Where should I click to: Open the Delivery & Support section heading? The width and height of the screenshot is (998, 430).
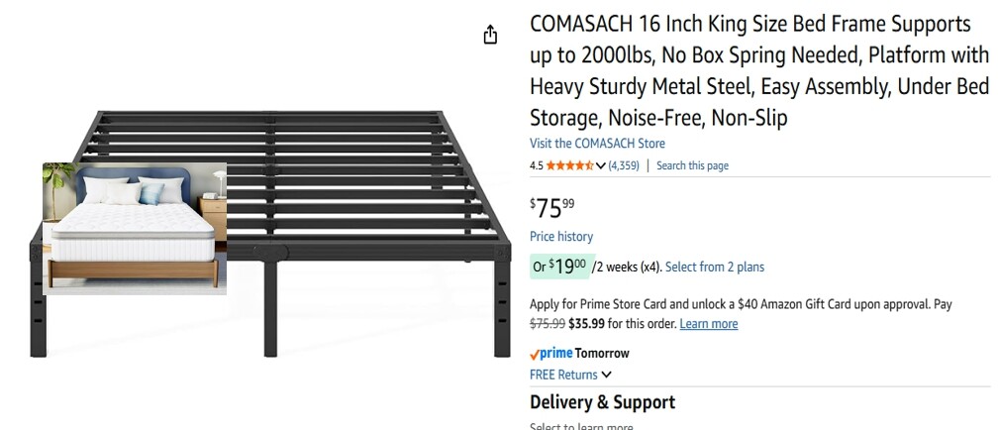click(x=602, y=402)
